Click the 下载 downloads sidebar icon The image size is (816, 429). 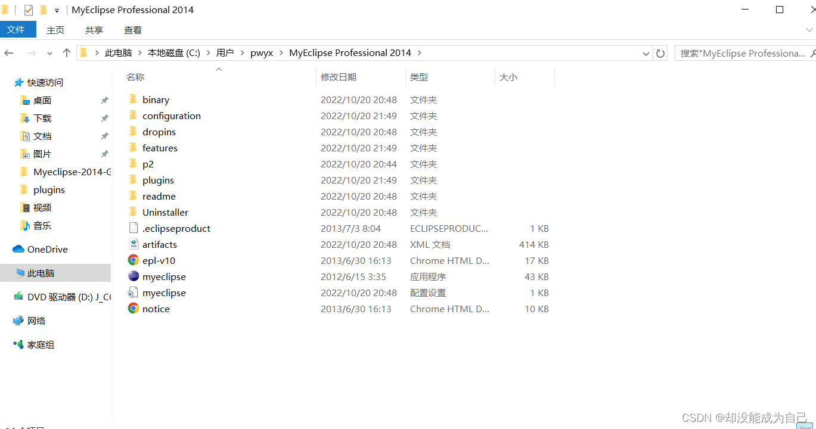[x=24, y=118]
